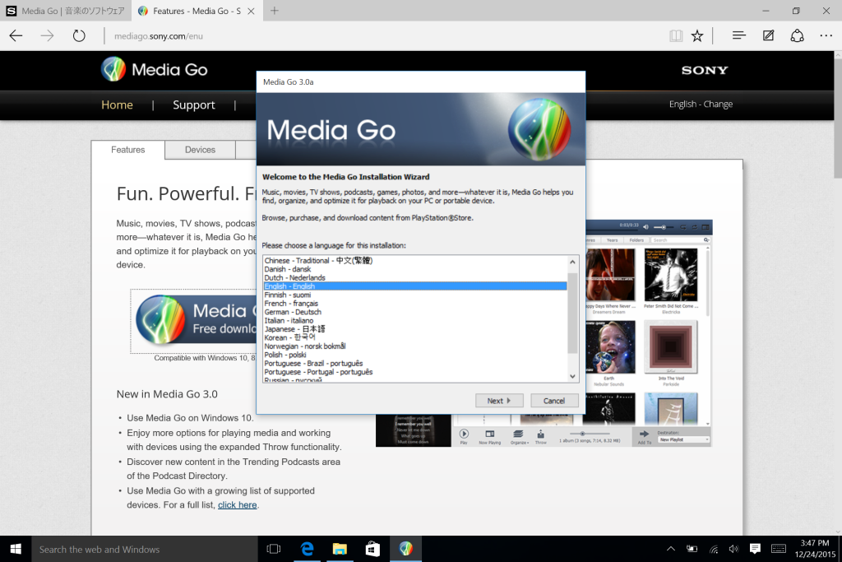Click the Media Go installer taskbar icon
This screenshot has height=562, width=842.
[406, 549]
